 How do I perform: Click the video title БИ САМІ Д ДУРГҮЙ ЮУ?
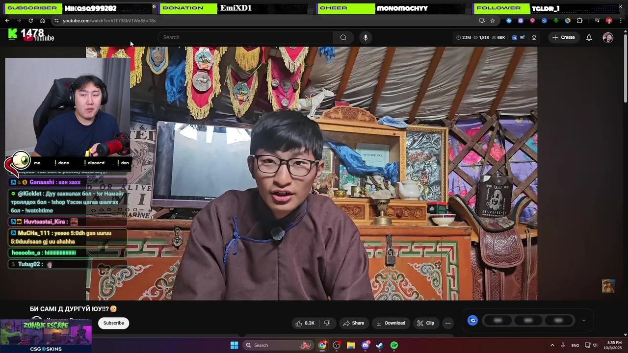pyautogui.click(x=73, y=309)
